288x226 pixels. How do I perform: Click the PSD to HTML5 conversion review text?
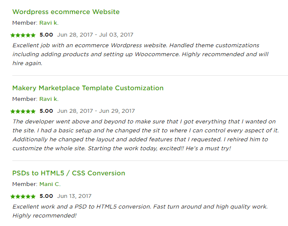[140, 211]
